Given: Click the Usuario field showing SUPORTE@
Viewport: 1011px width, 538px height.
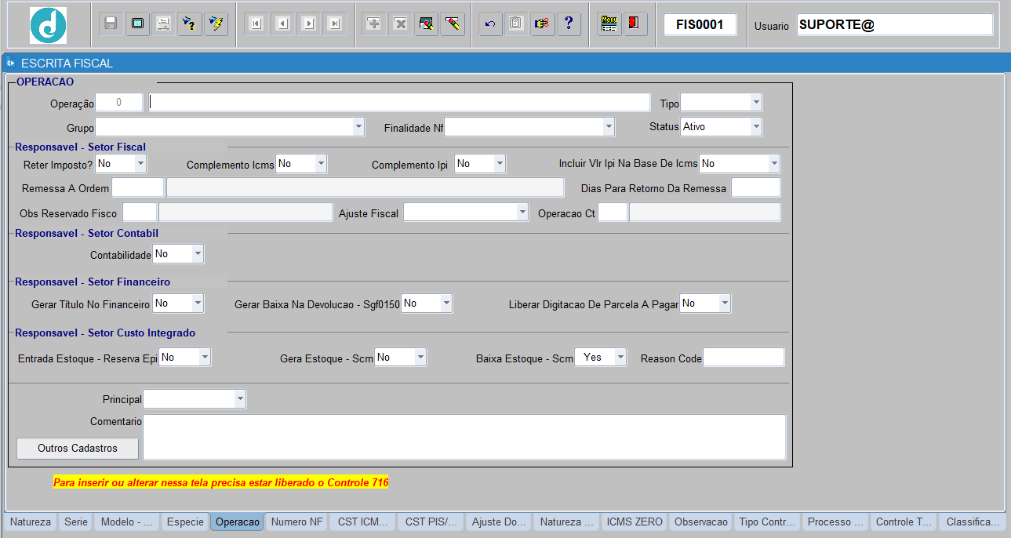Looking at the screenshot, I should point(895,24).
